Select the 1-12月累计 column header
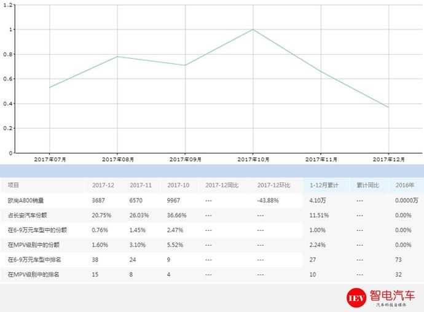Viewport: 424px width, 312px height. pyautogui.click(x=324, y=185)
